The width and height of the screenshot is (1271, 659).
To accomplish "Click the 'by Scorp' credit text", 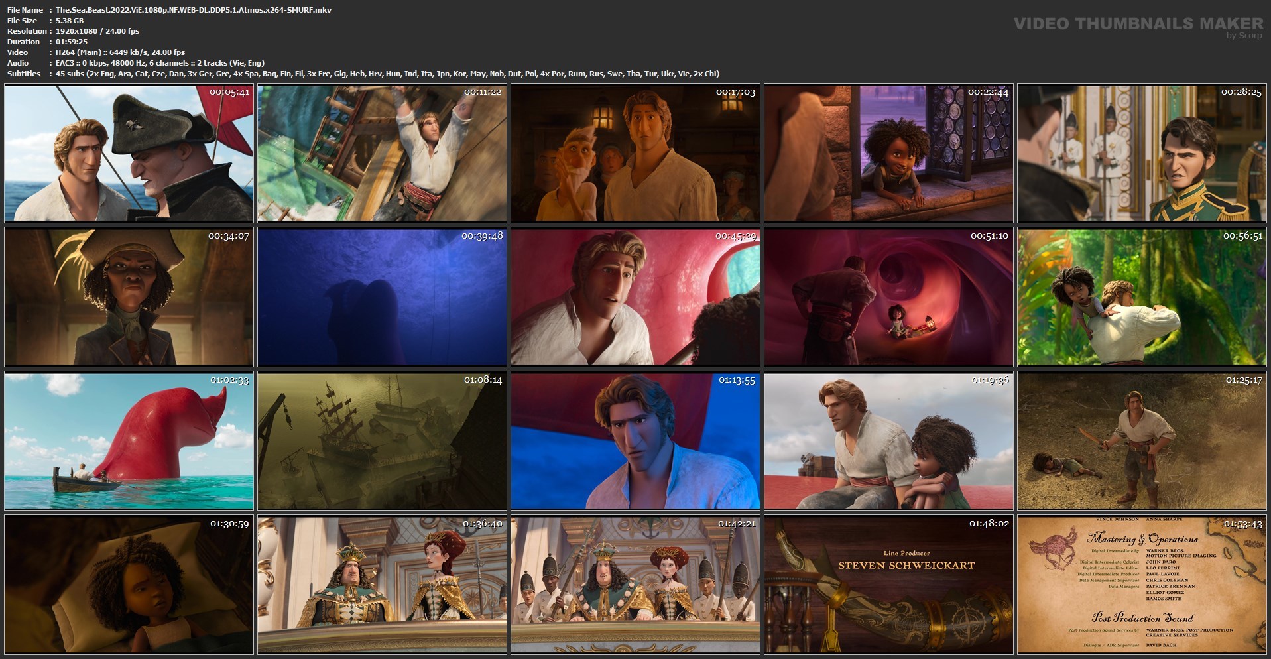I will pos(1244,36).
